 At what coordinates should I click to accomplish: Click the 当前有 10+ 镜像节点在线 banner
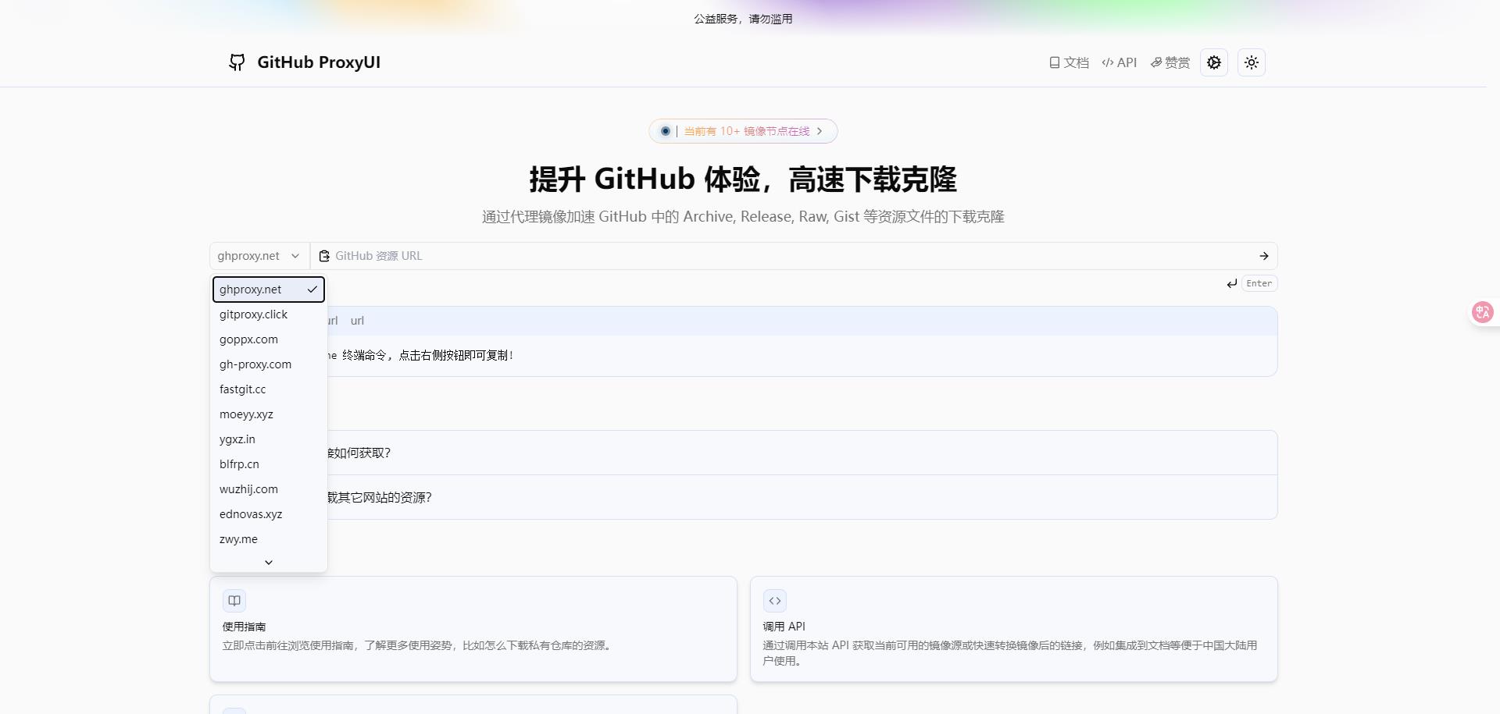744,130
